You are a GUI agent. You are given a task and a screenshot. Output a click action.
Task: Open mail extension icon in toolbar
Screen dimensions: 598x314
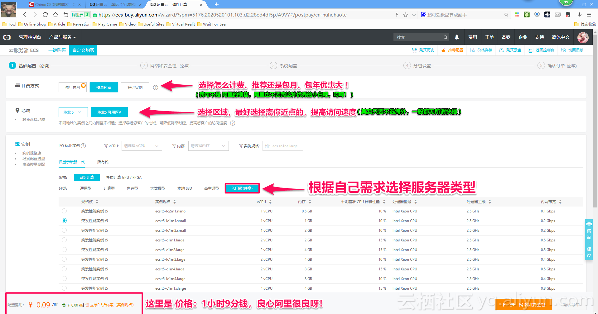click(x=558, y=15)
